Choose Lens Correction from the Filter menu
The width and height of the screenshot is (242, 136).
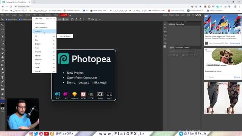pos(44,27)
